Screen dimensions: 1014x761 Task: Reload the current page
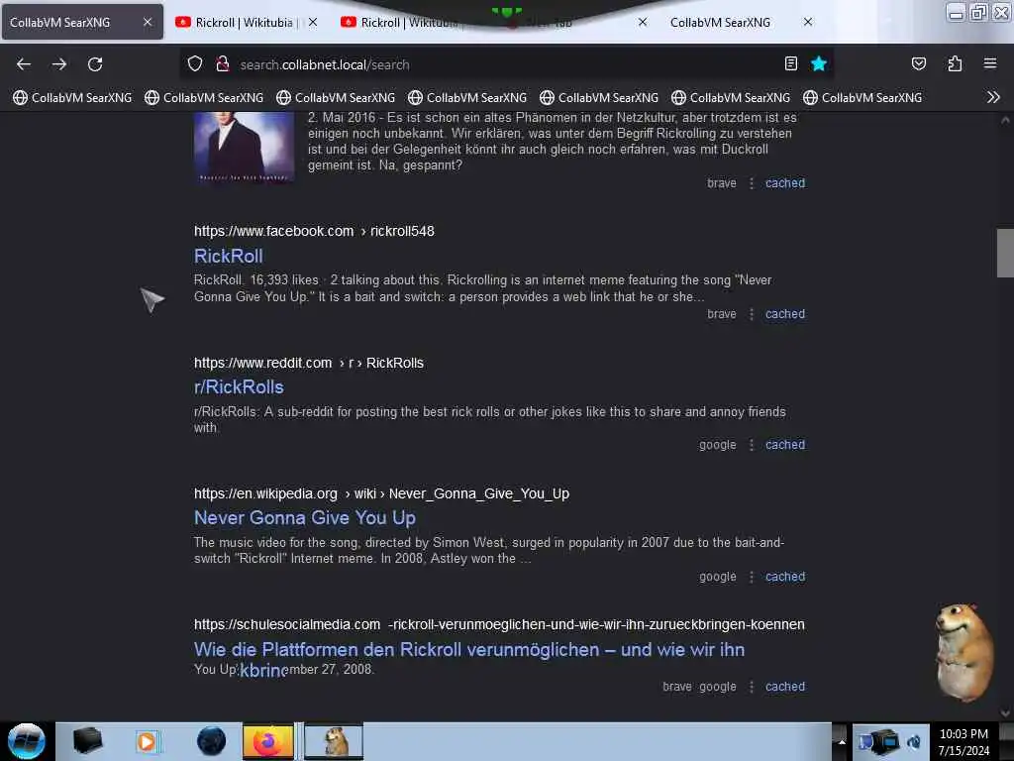[x=95, y=64]
